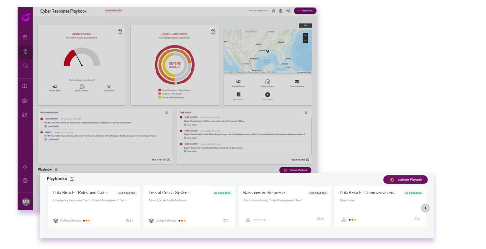Click the snapshot icon beside the lock
486x249 pixels.
click(280, 11)
